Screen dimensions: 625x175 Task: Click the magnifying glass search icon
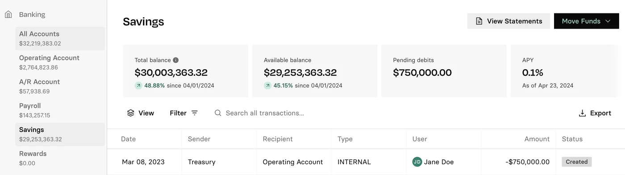(218, 113)
